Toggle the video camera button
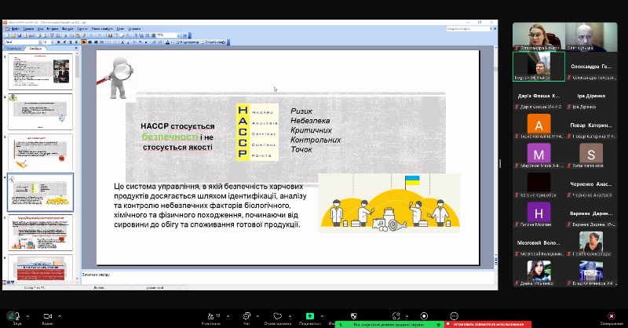Screen dimensions: 628x328 pyautogui.click(x=46, y=315)
